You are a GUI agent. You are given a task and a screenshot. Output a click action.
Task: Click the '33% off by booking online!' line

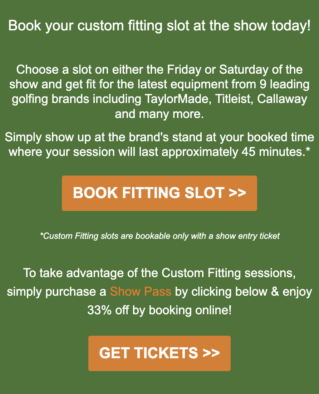[159, 310]
